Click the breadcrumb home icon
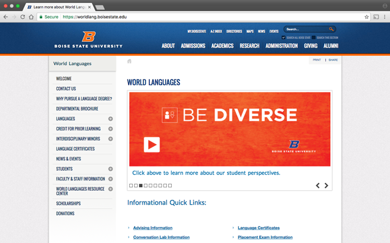The width and height of the screenshot is (390, 243). (129, 61)
